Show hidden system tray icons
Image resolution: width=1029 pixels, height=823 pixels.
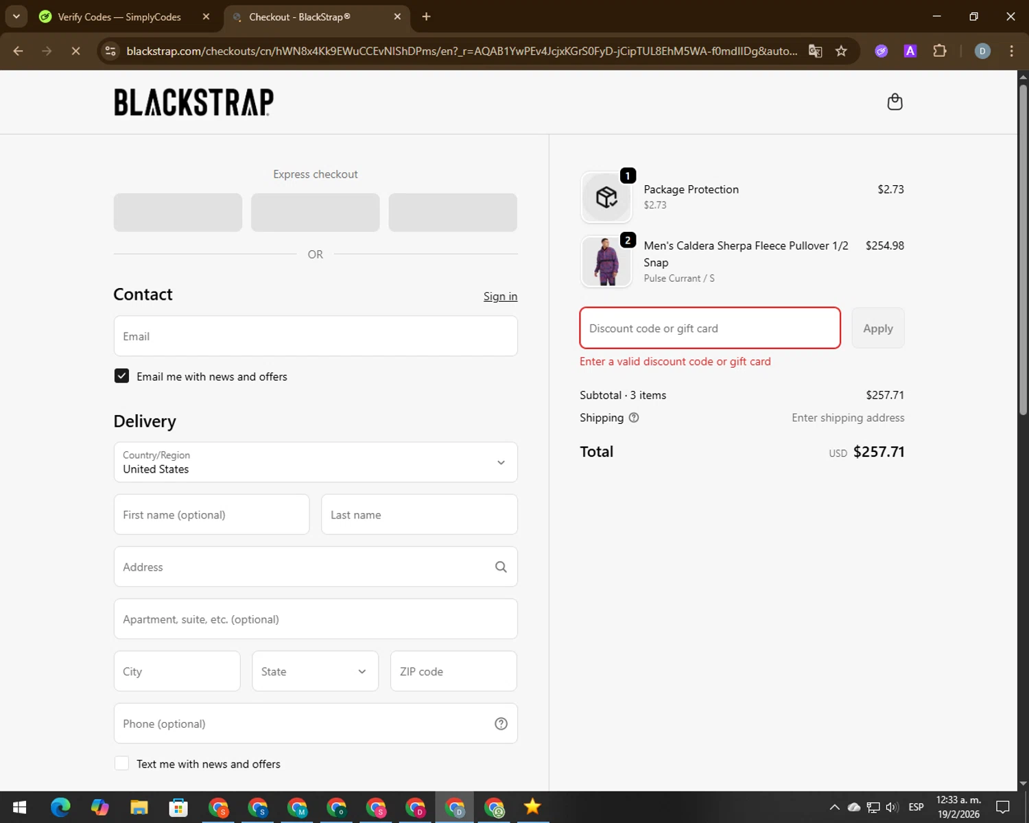pyautogui.click(x=834, y=807)
